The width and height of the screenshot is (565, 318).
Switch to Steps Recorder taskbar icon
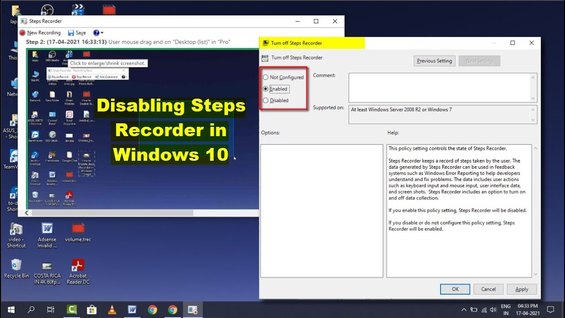click(192, 310)
